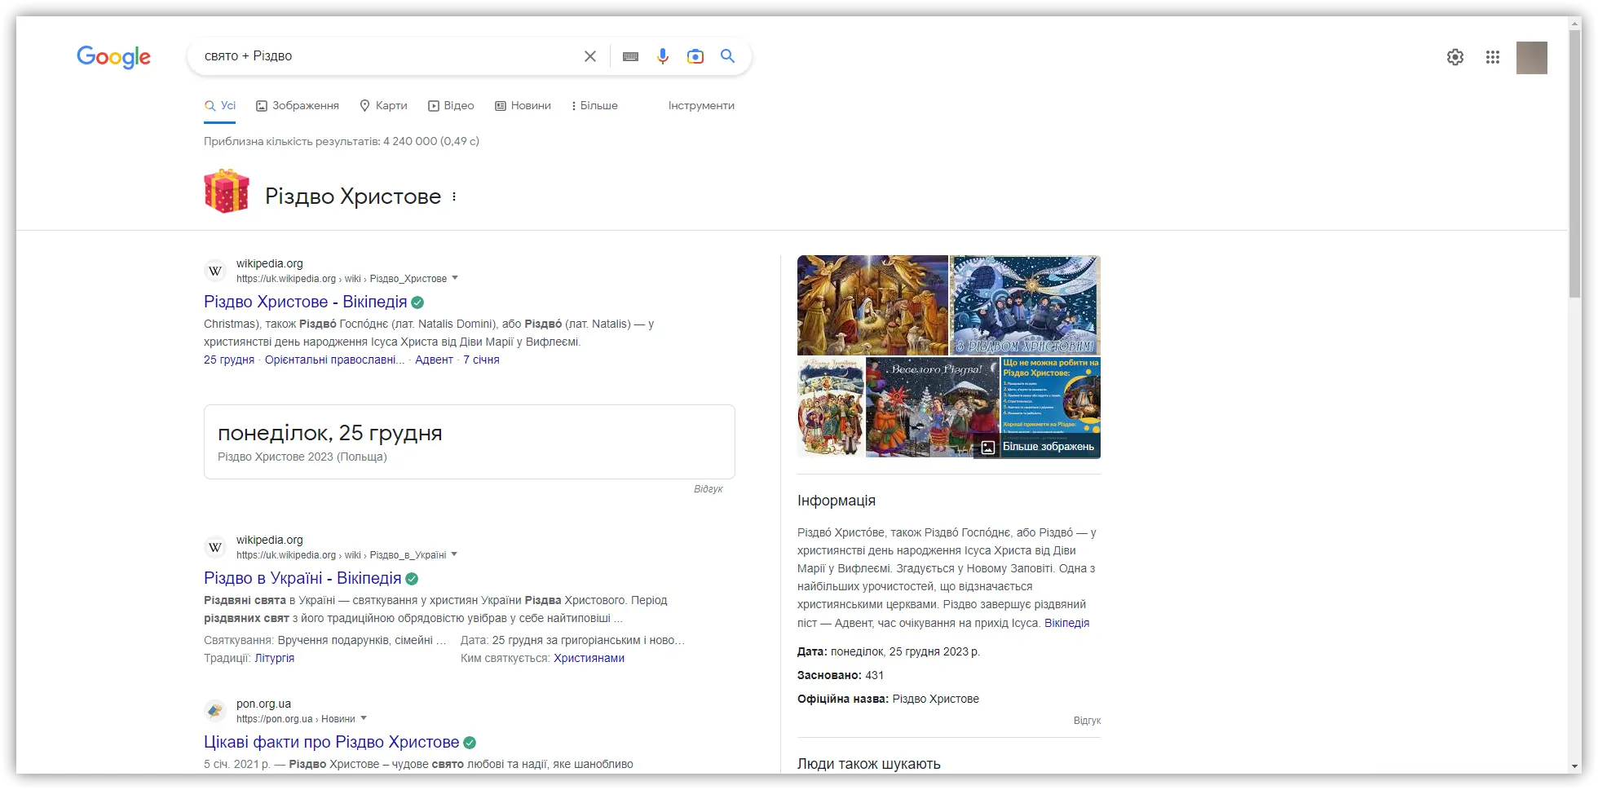Screen dimensions: 1598x790
Task: Switch to the Новини tab
Action: point(523,106)
